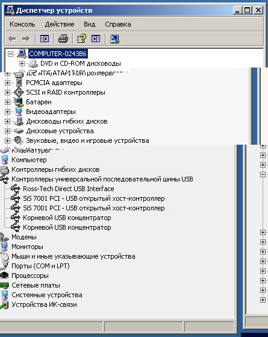Toggle the console tree pane icon
Image resolution: width=268 pixels, height=337 pixels.
tap(45, 39)
